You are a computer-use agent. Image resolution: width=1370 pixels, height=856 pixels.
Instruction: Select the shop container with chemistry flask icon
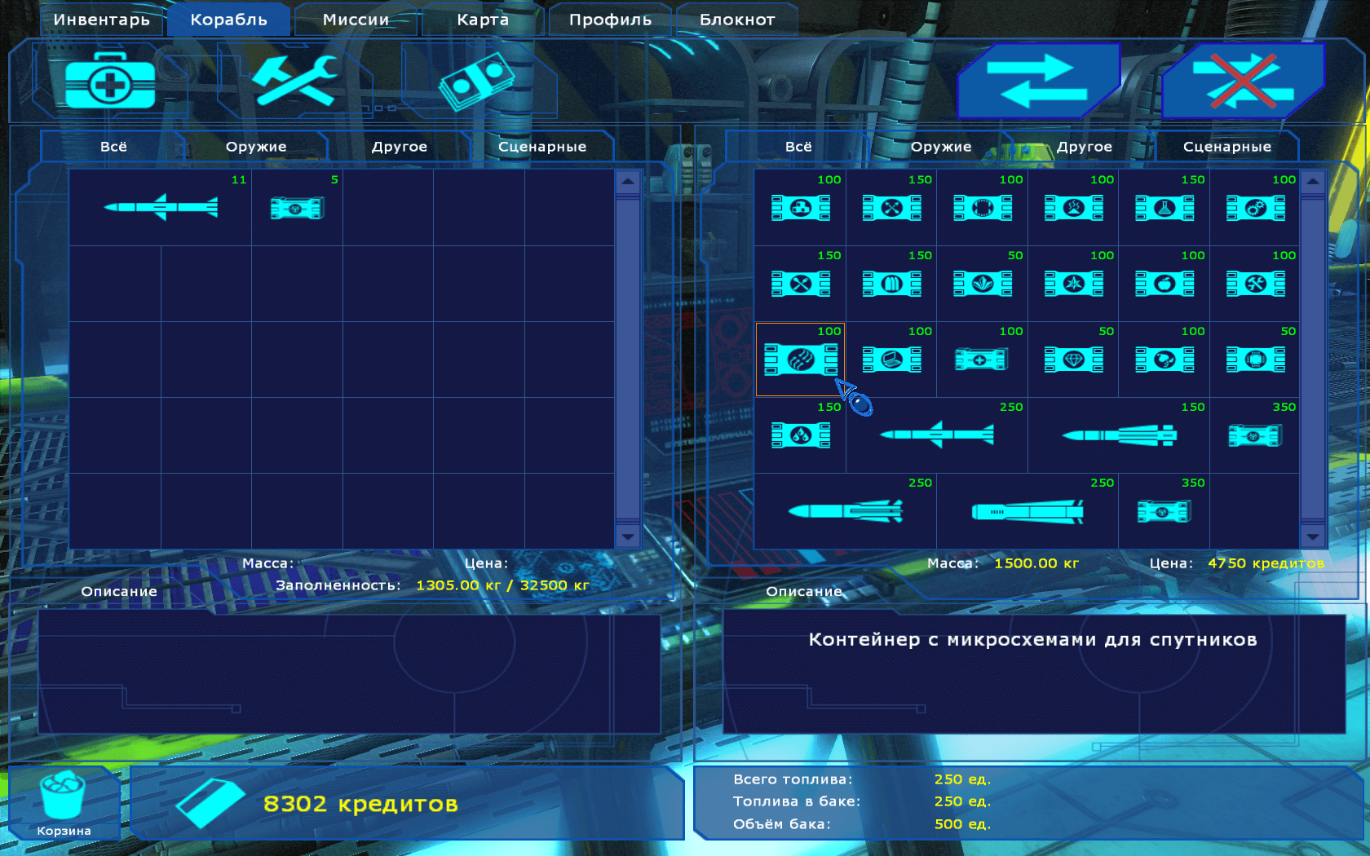pos(1164,208)
